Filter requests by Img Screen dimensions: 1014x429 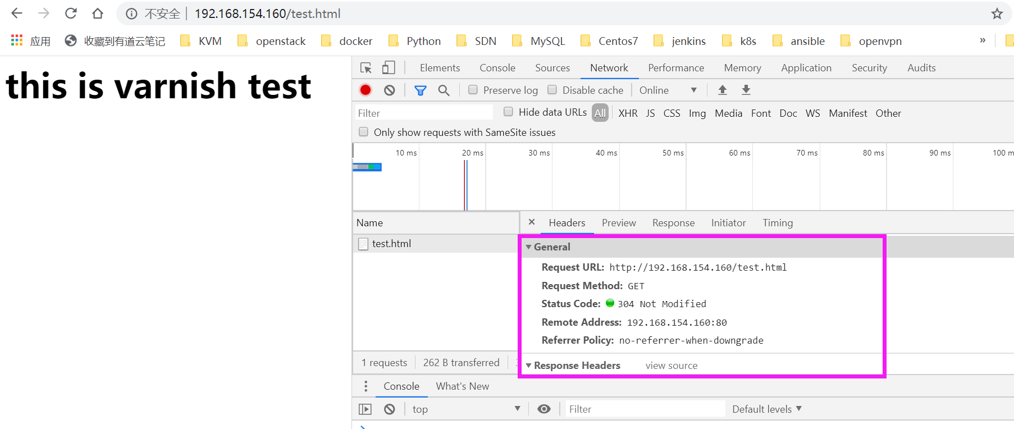[x=697, y=113]
